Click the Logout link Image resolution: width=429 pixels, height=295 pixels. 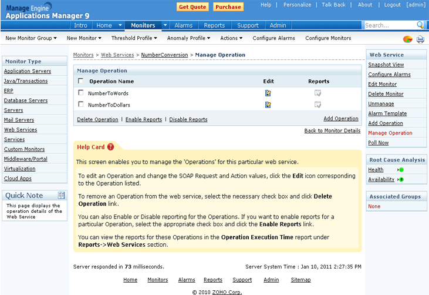(x=393, y=5)
